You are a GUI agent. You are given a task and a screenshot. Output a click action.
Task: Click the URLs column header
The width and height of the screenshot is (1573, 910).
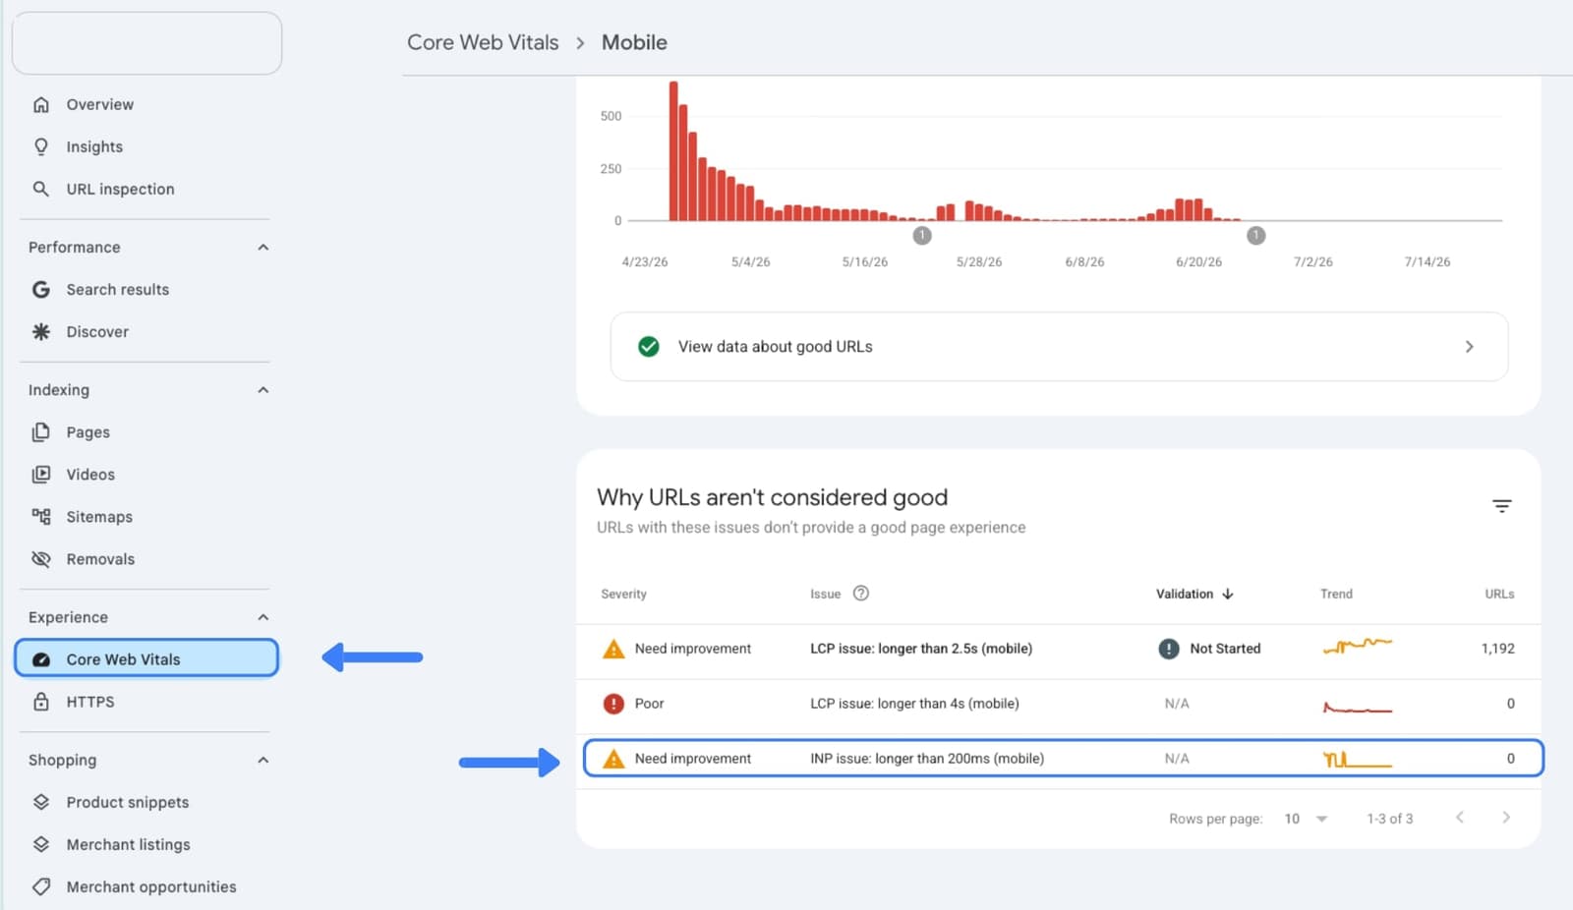click(1499, 594)
